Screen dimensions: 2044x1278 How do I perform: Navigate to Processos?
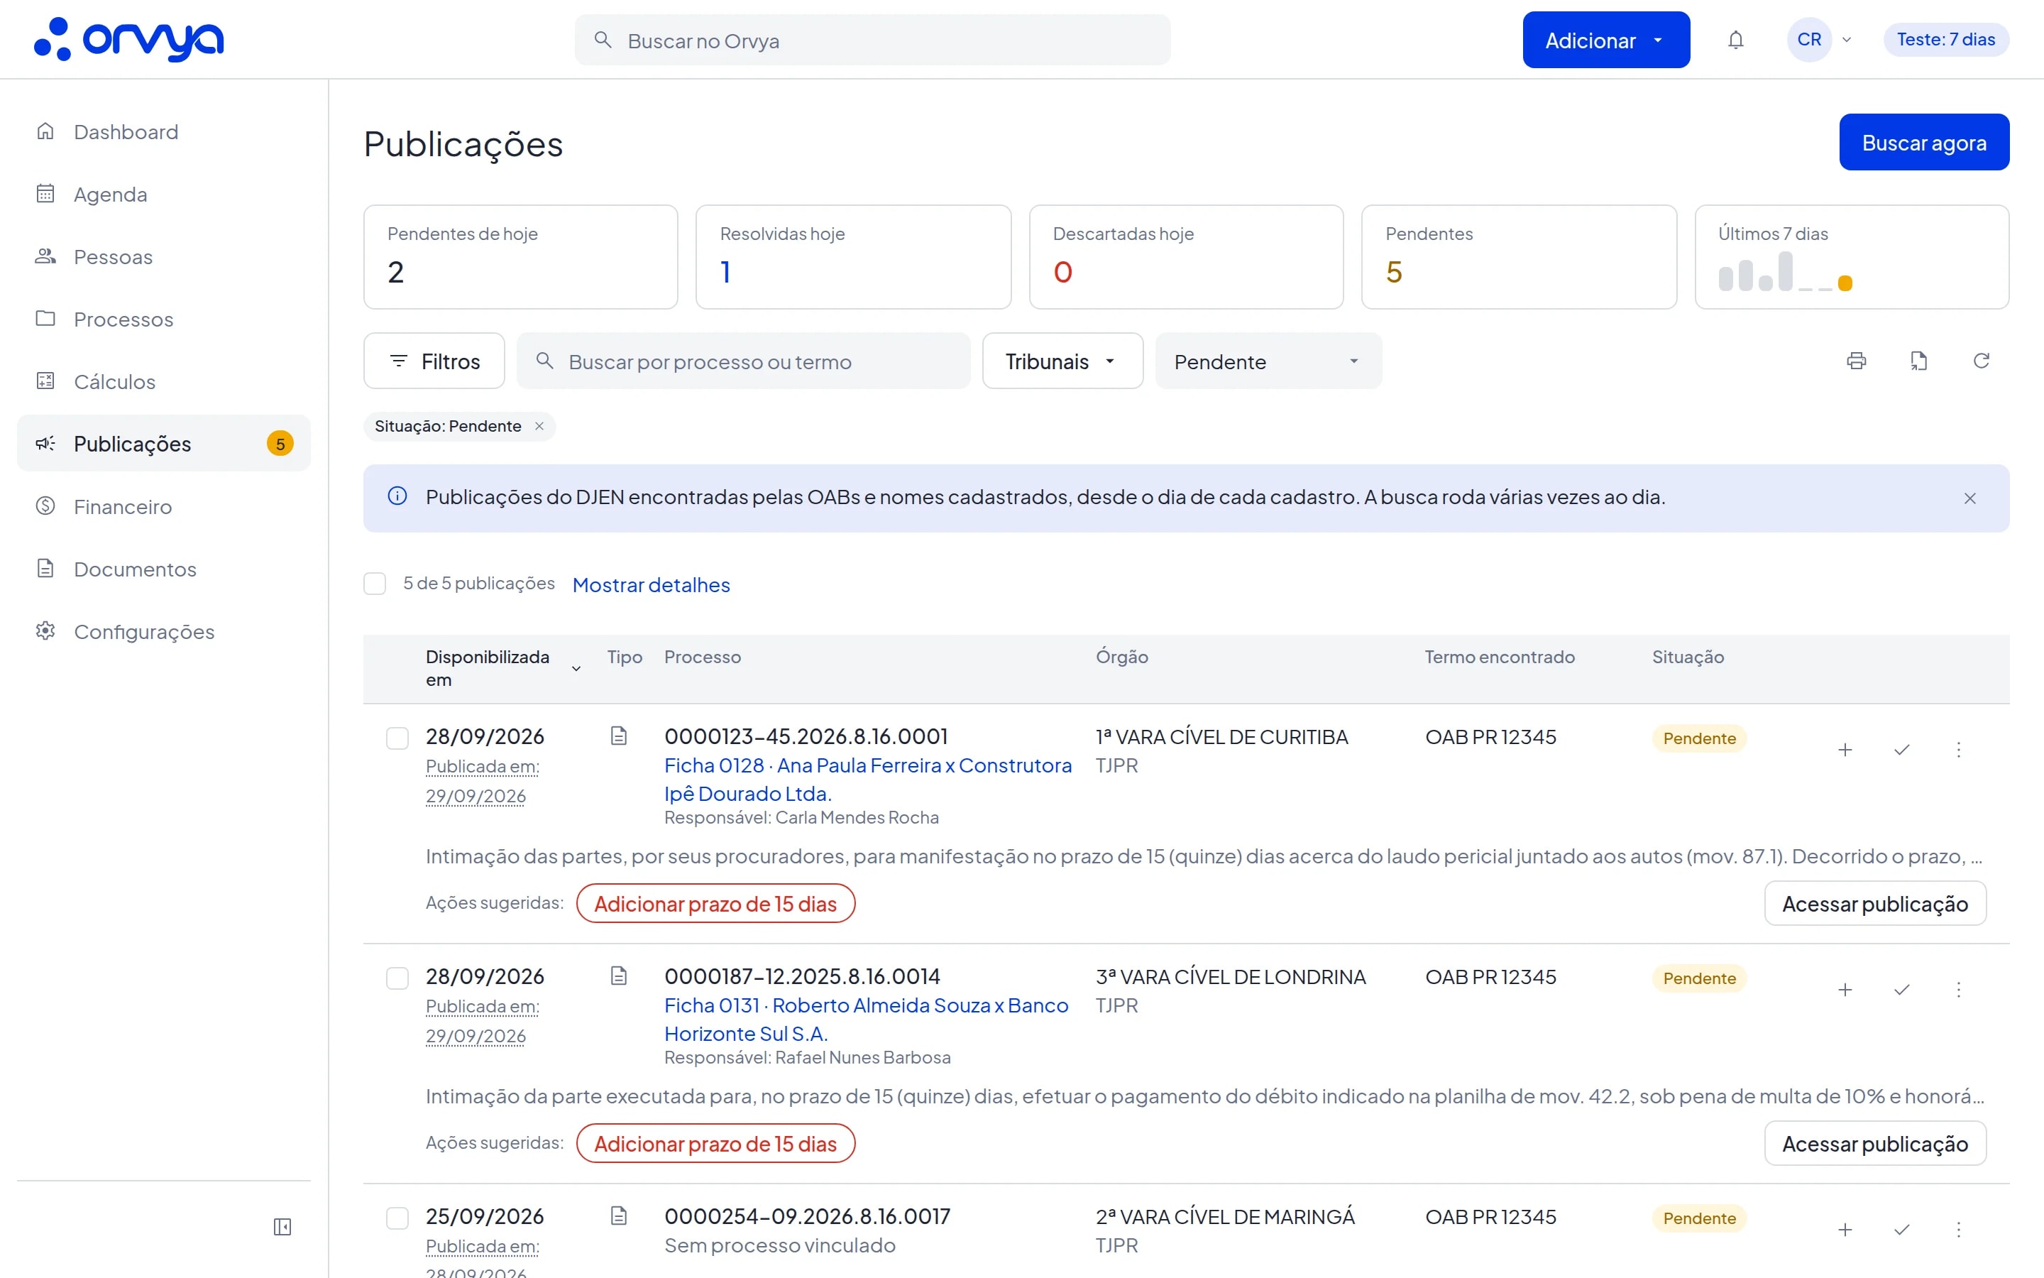pyautogui.click(x=164, y=319)
